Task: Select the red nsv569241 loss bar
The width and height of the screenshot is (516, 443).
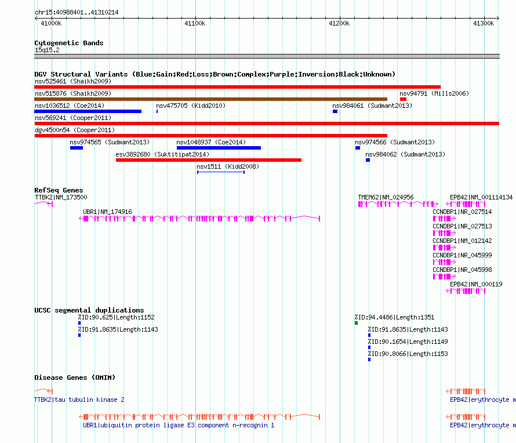Action: click(267, 124)
